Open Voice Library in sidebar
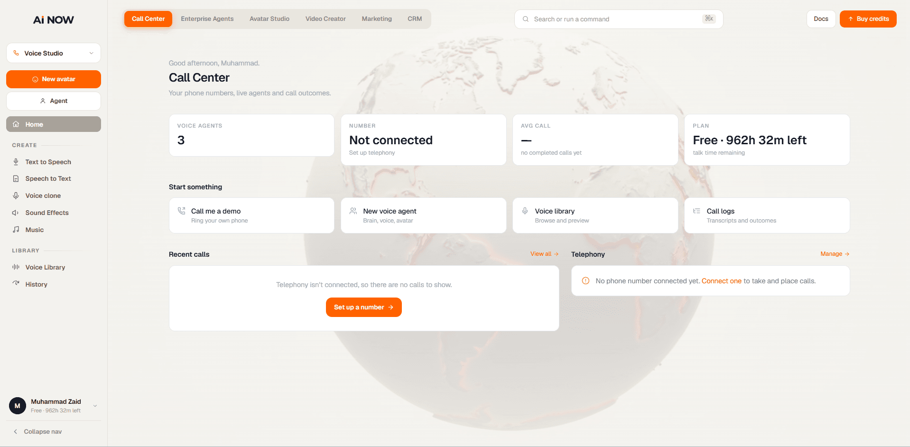 point(54,267)
